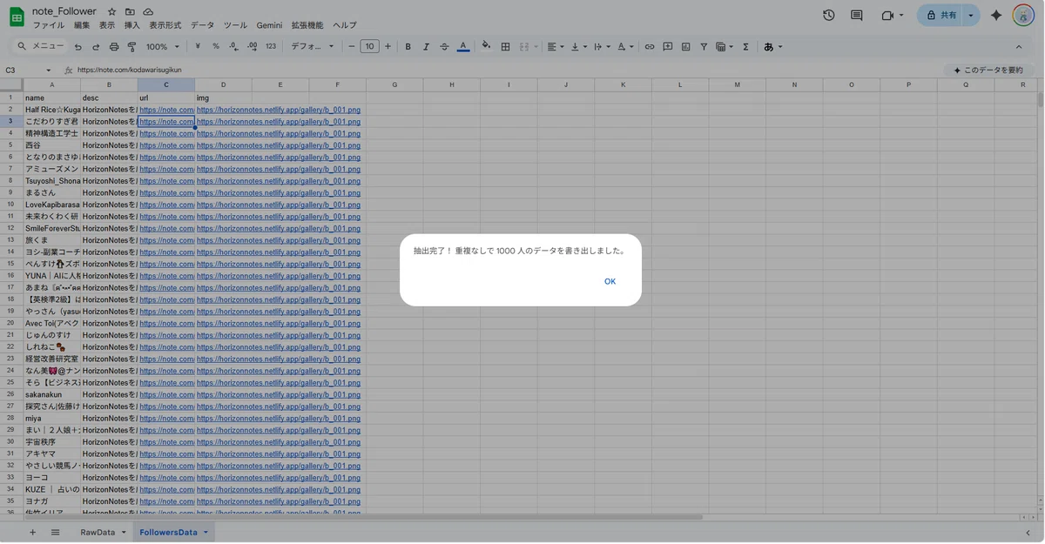Open the share options arrow
The height and width of the screenshot is (544, 1045).
[971, 16]
